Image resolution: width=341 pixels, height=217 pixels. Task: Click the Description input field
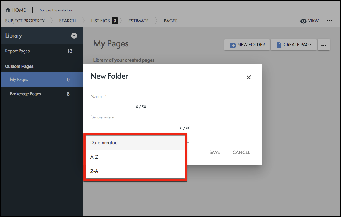click(140, 118)
